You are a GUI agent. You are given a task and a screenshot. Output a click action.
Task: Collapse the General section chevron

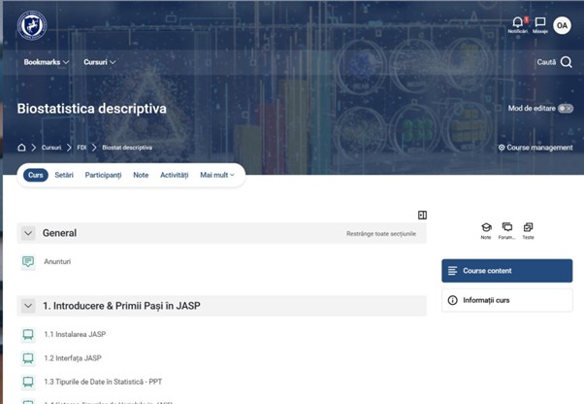point(28,233)
